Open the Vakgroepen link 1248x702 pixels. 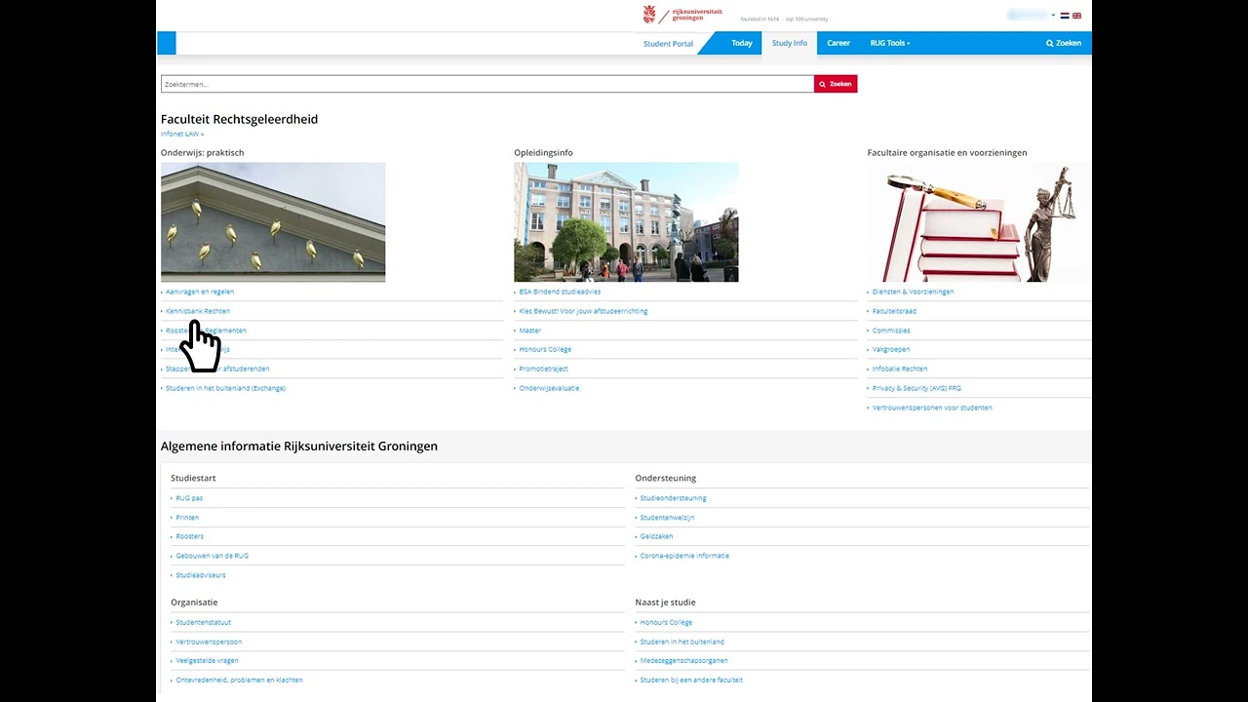[891, 349]
